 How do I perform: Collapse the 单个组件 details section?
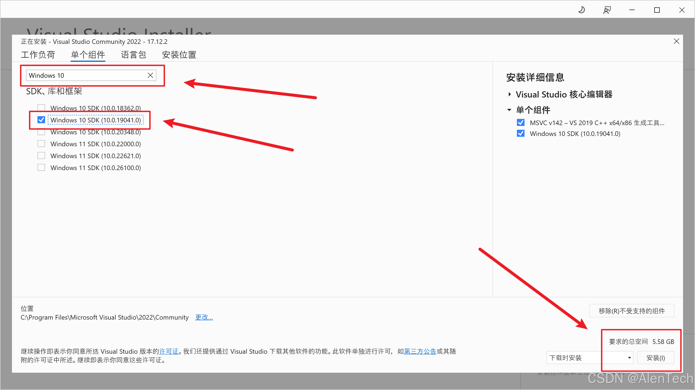click(509, 110)
